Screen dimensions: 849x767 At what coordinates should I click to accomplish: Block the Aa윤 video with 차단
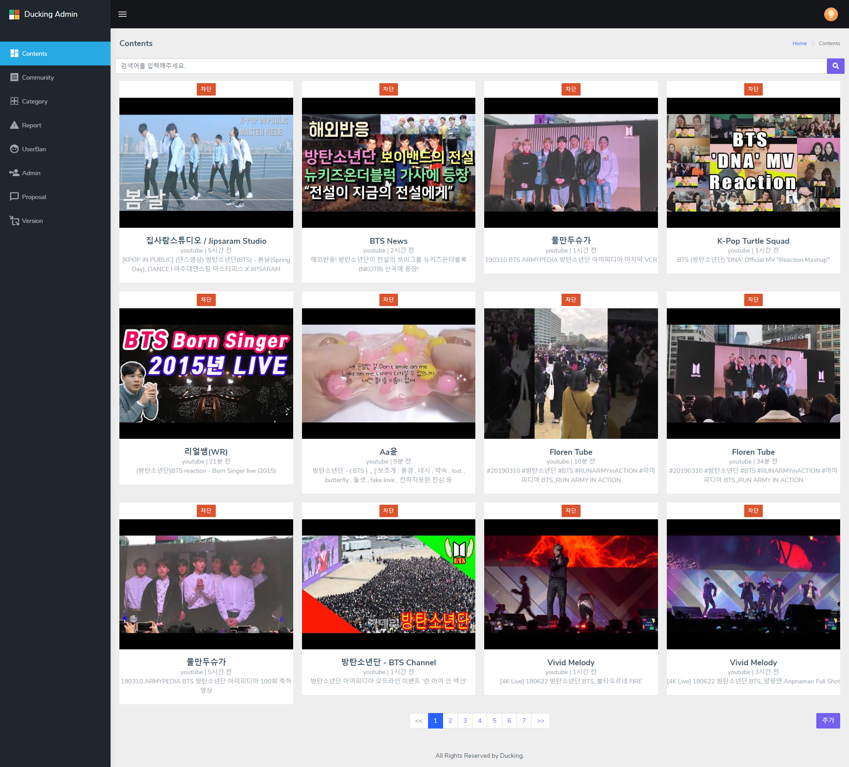click(388, 300)
